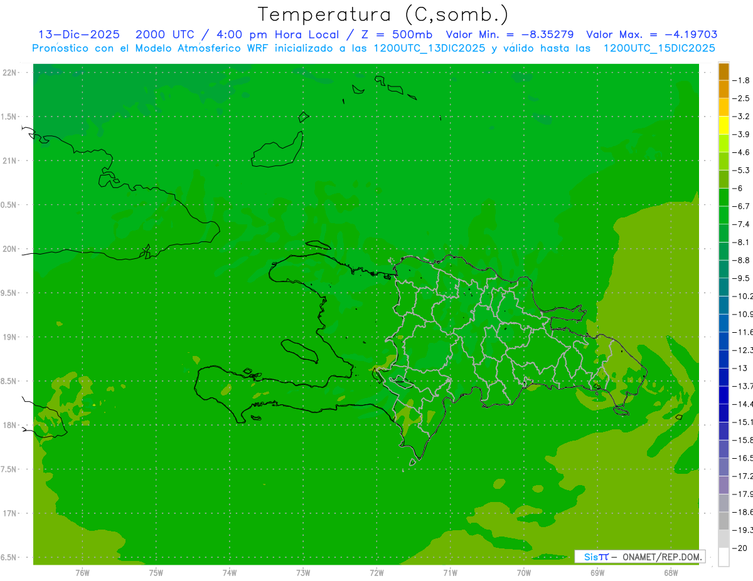This screenshot has width=753, height=581.
Task: Click the 'Valor Min. = -8.35279' readout
Action: pos(510,34)
